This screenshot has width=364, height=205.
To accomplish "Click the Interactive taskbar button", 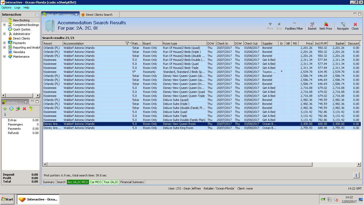I will tap(38, 199).
